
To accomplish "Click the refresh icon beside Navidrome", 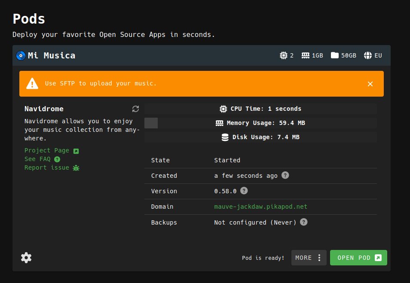I will pos(135,109).
